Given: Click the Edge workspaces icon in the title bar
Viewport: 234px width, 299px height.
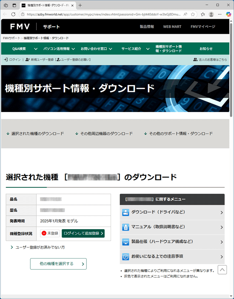Looking at the screenshot, I should pyautogui.click(x=6, y=6).
